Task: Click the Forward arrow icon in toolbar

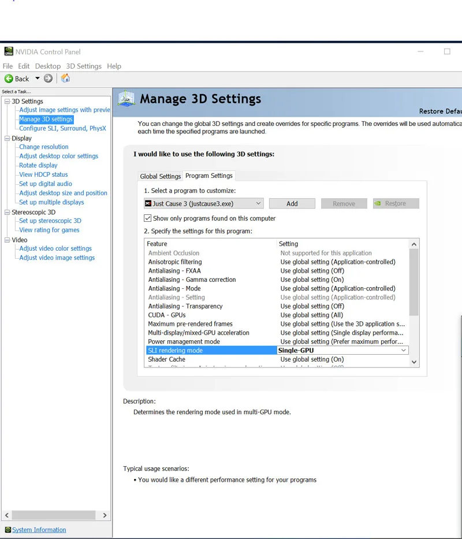Action: [x=49, y=79]
